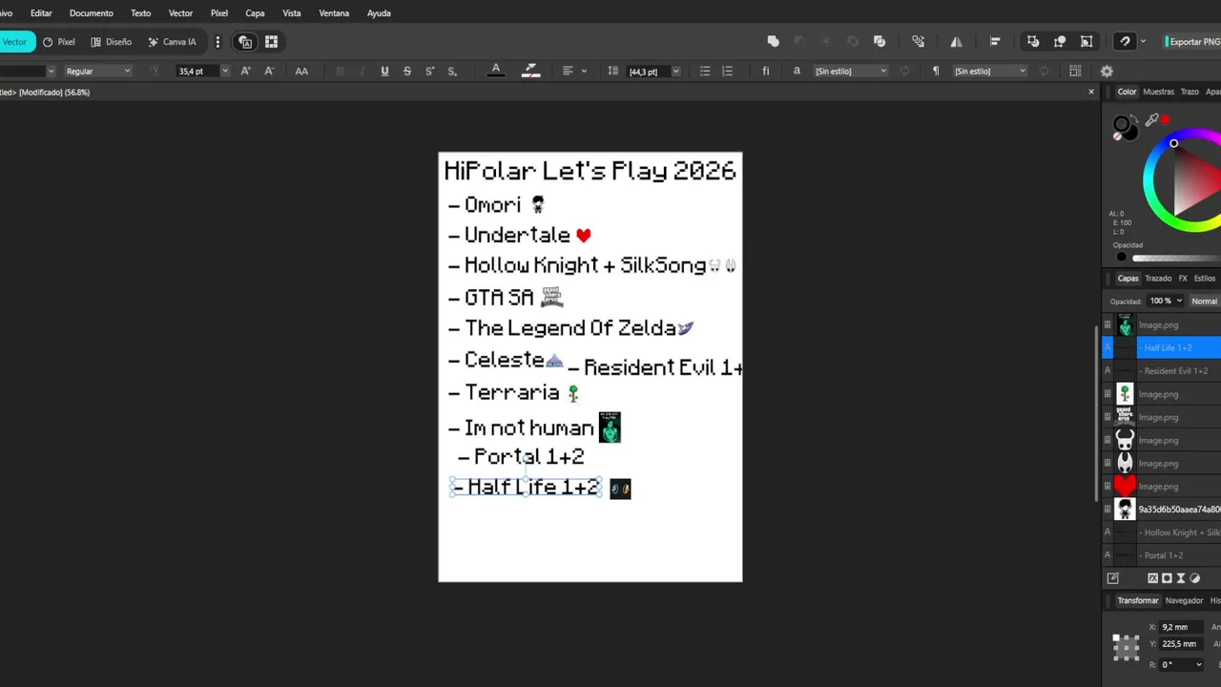Open the font style Regular dropdown
This screenshot has width=1221, height=687.
click(97, 72)
